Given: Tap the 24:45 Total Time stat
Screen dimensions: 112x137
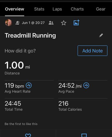Looking at the screenshot, I should point(14,106).
